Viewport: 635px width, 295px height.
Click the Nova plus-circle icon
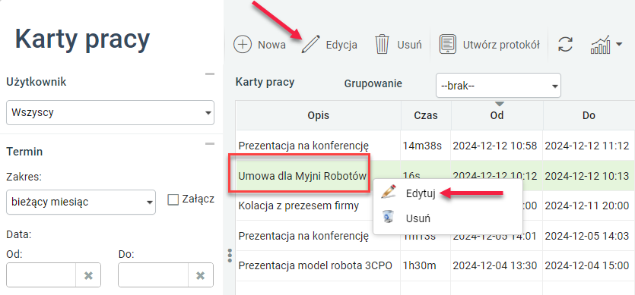pos(243,45)
